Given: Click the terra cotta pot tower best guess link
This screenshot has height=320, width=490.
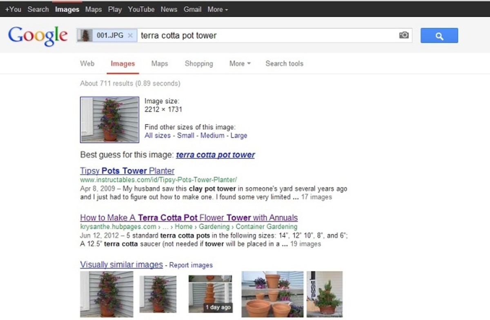Looking at the screenshot, I should 215,155.
